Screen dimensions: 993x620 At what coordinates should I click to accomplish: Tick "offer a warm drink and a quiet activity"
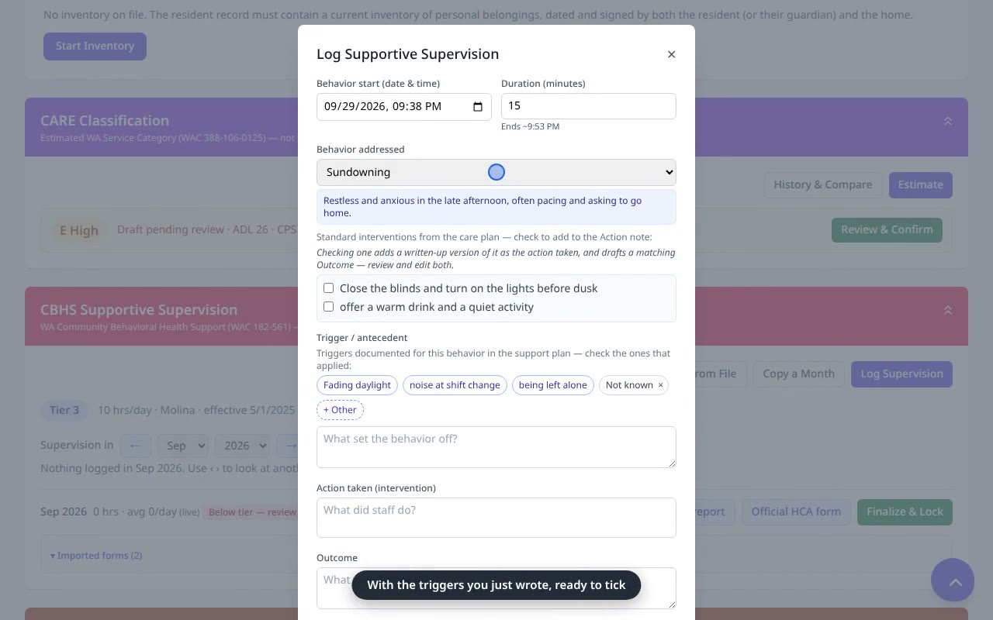point(329,307)
